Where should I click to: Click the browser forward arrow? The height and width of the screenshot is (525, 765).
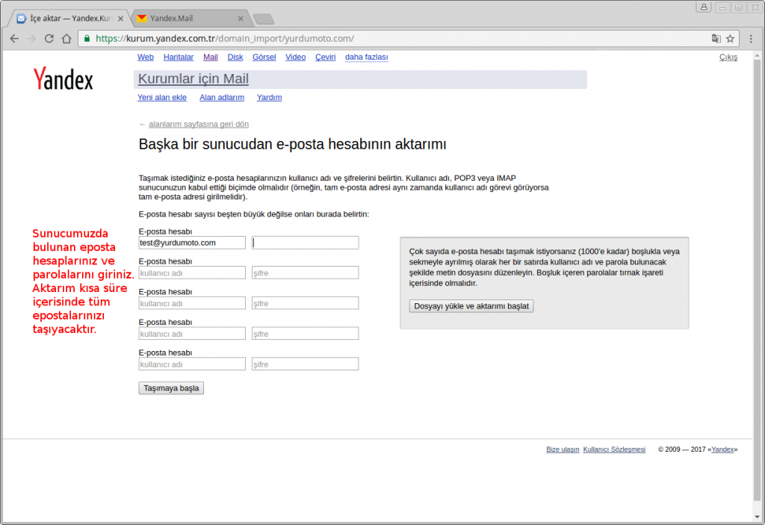coord(31,39)
